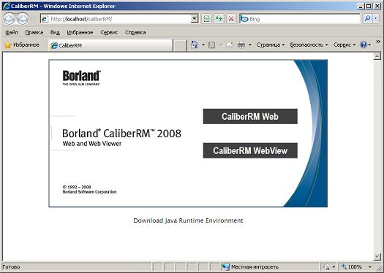This screenshot has height=273, width=384.
Task: Expand the Home button dropdown arrow
Action: click(203, 45)
